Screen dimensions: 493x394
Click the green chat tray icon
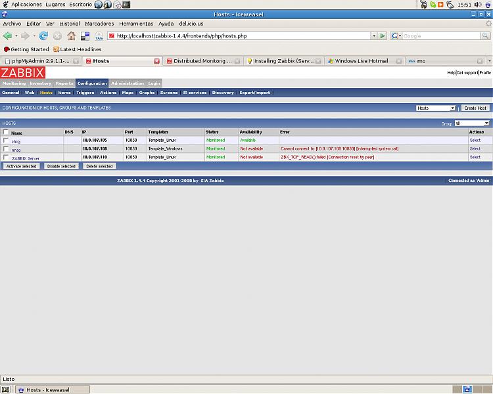(x=433, y=5)
